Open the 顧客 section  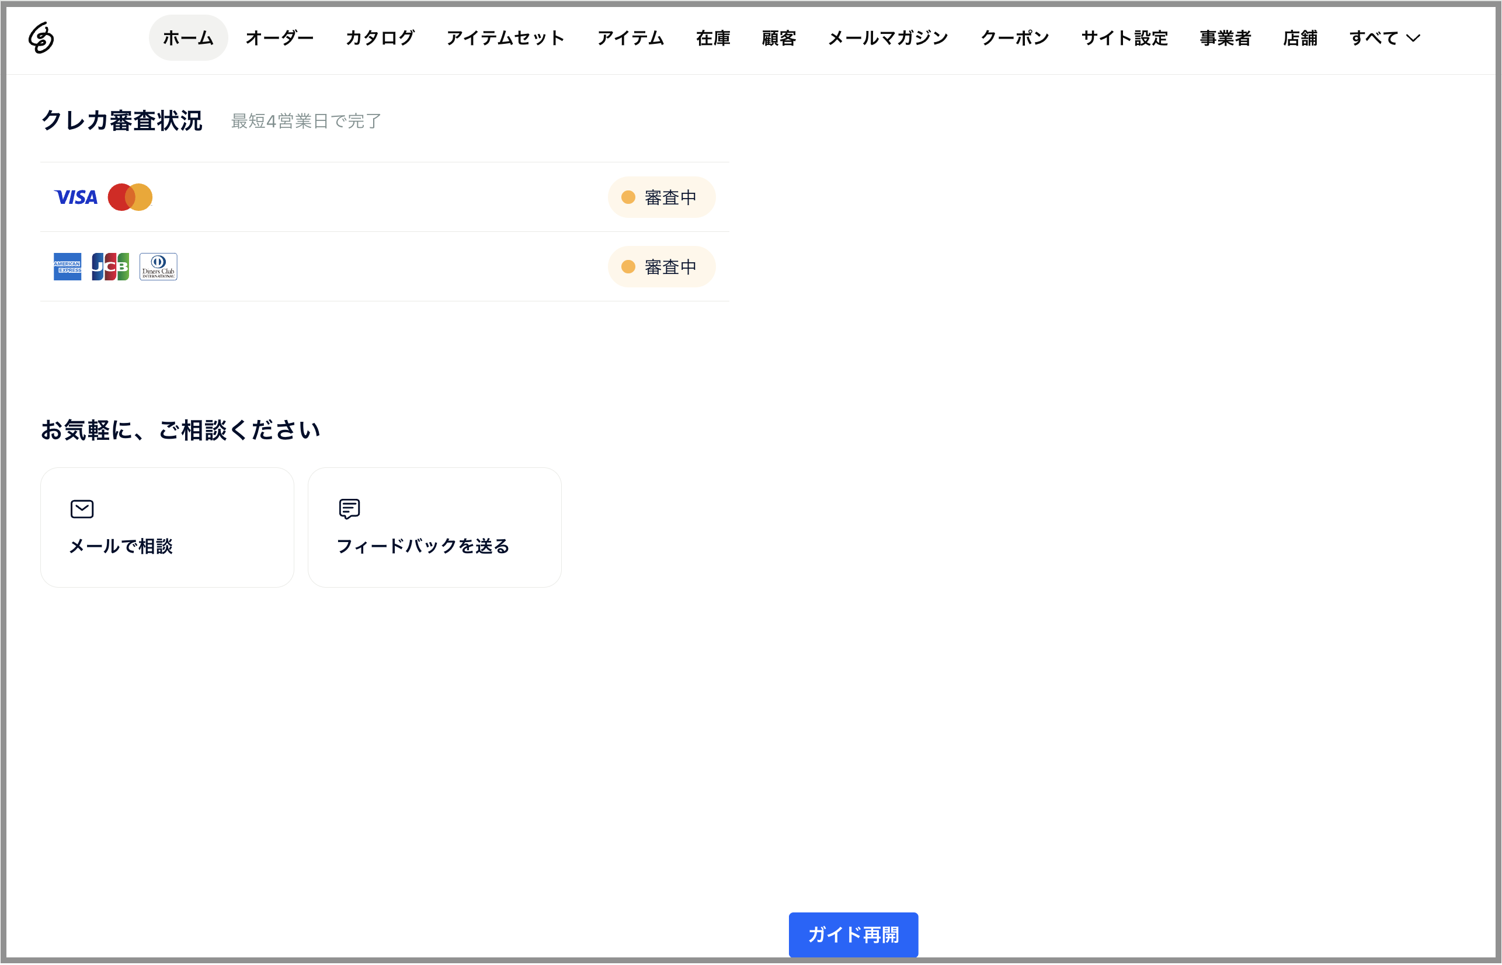click(778, 37)
